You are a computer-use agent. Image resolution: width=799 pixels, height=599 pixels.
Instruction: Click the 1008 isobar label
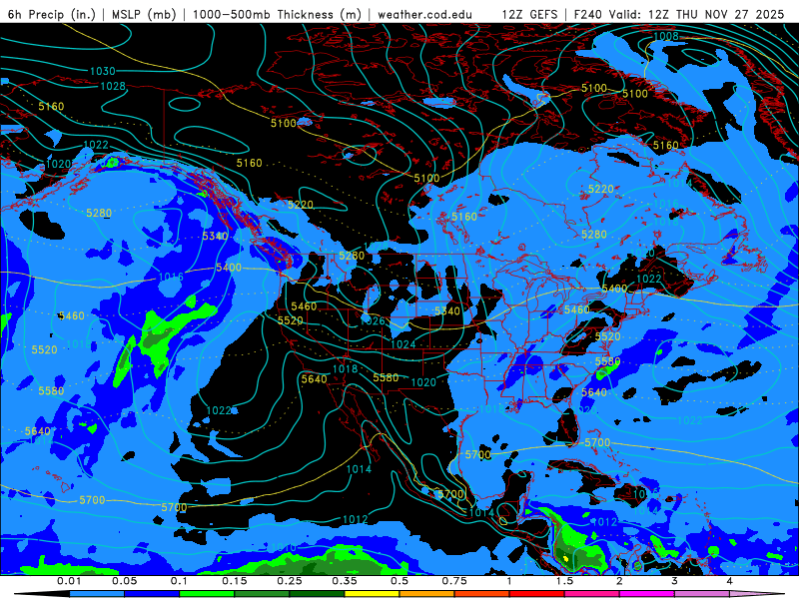click(x=666, y=36)
